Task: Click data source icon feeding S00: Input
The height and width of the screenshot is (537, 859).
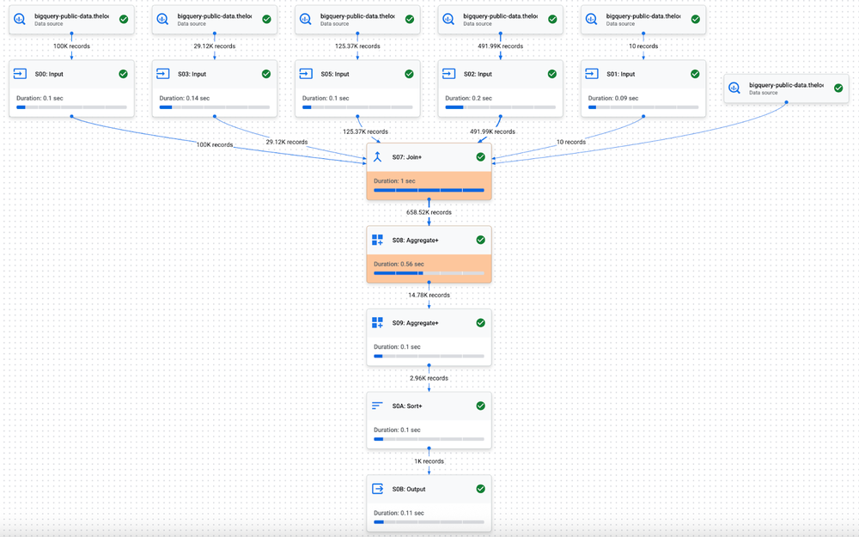Action: tap(20, 19)
